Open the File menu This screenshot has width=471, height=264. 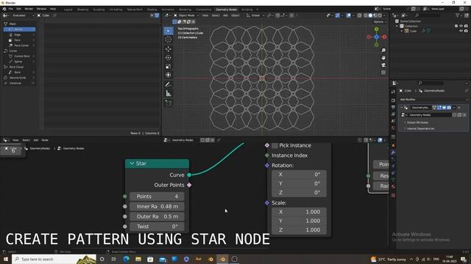tap(11, 9)
